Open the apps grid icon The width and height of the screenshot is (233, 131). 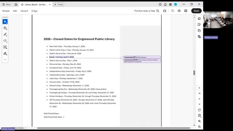tap(170, 4)
